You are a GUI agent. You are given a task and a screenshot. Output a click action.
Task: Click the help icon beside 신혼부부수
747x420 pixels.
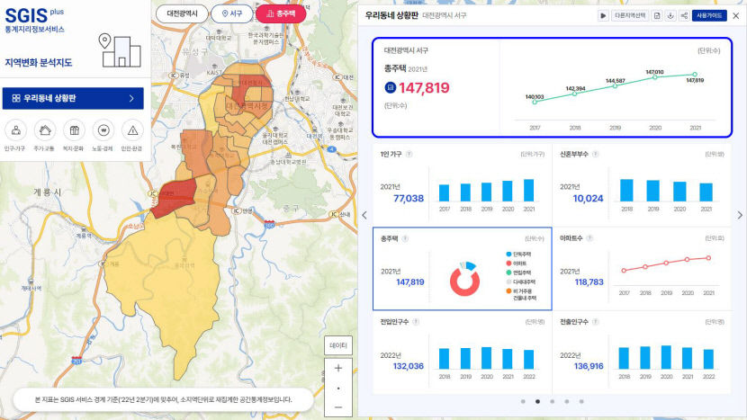point(596,155)
